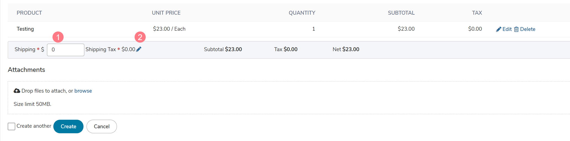Toggle the Create another checkbox
The image size is (570, 141).
(11, 126)
